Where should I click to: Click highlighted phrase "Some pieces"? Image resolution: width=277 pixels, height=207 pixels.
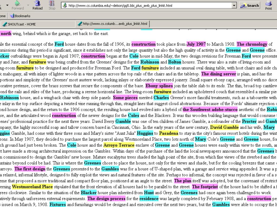pyautogui.click(x=125, y=98)
